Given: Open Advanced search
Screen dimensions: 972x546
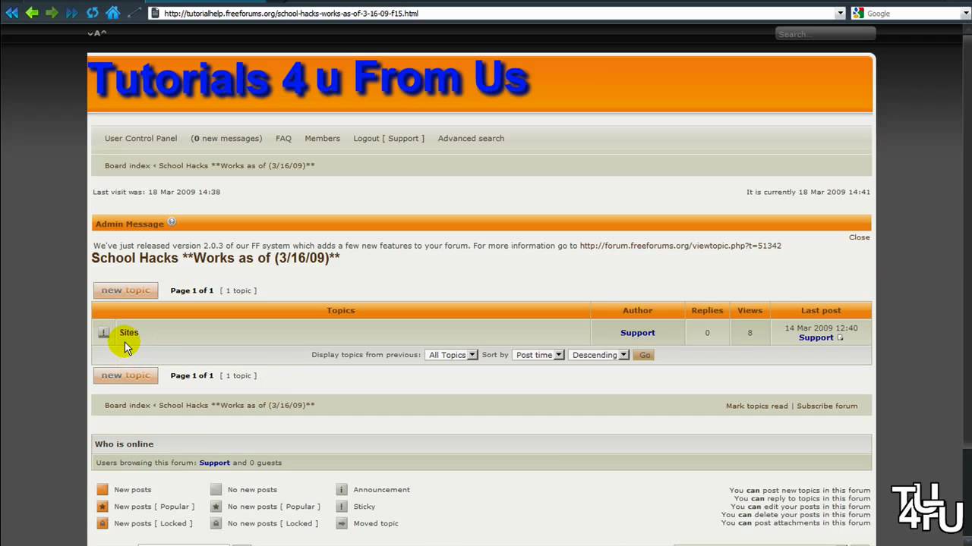Looking at the screenshot, I should (471, 138).
